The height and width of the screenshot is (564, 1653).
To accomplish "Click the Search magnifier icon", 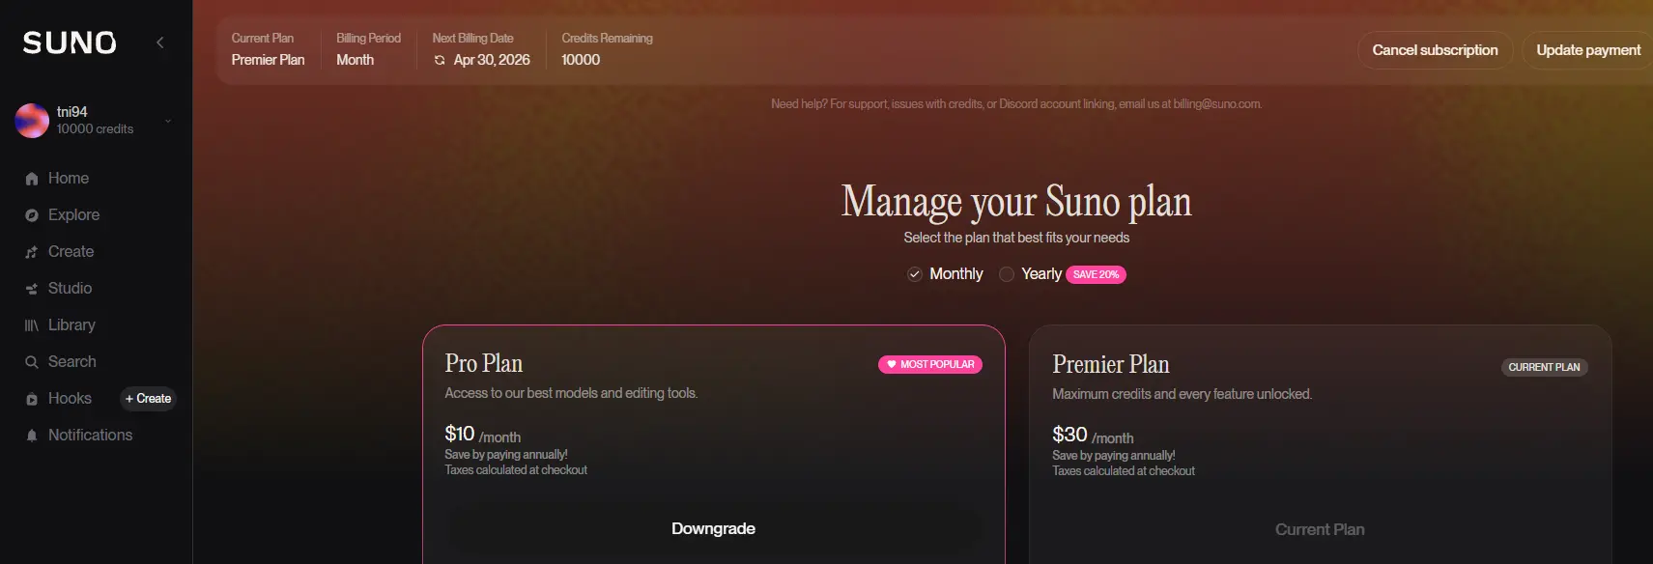I will pyautogui.click(x=32, y=362).
